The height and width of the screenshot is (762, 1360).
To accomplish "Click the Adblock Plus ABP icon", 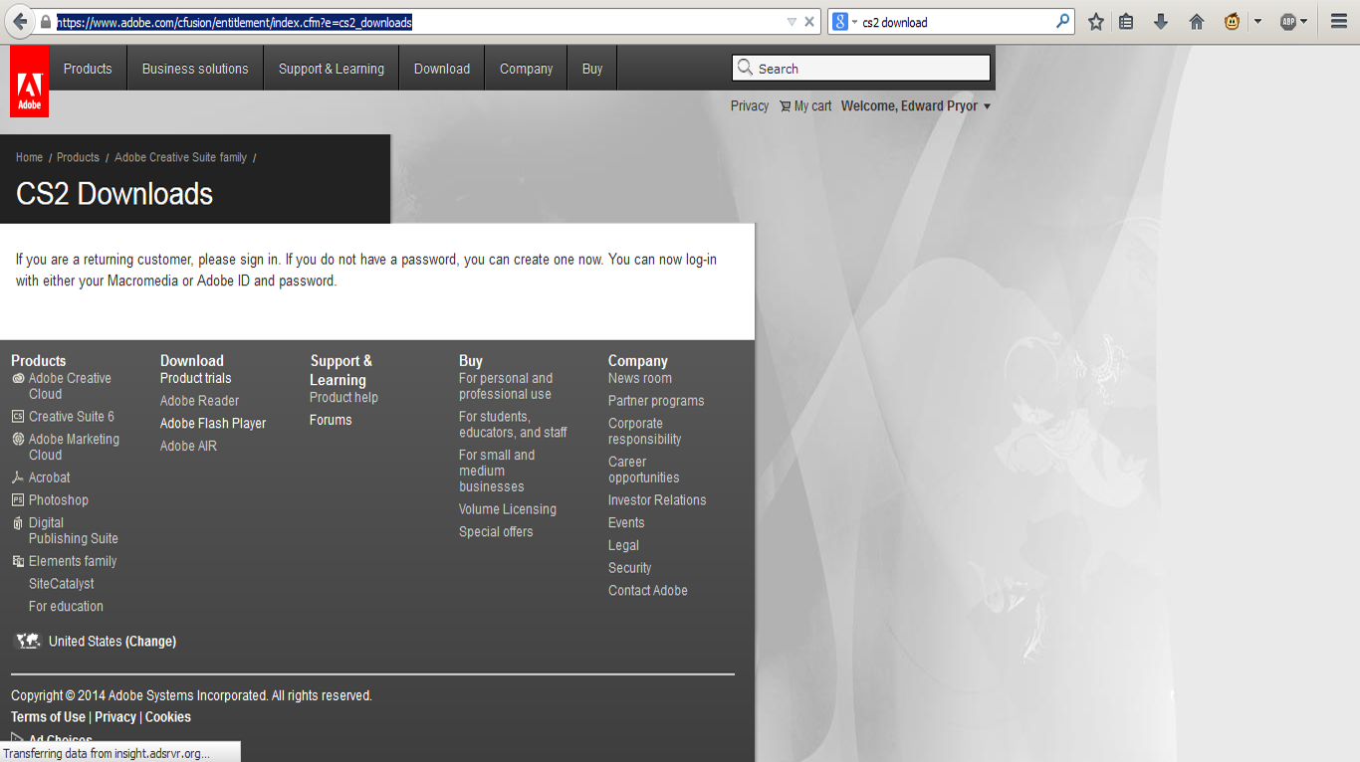I will pyautogui.click(x=1288, y=22).
